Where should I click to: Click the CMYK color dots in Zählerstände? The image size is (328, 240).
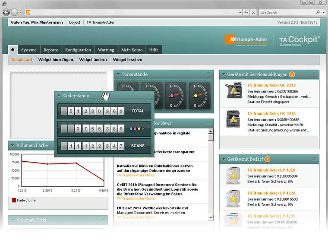(137, 128)
